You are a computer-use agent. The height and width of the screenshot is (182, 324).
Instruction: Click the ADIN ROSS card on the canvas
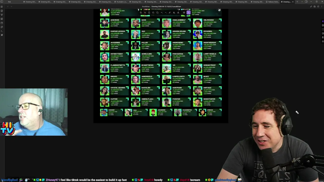[114, 23]
